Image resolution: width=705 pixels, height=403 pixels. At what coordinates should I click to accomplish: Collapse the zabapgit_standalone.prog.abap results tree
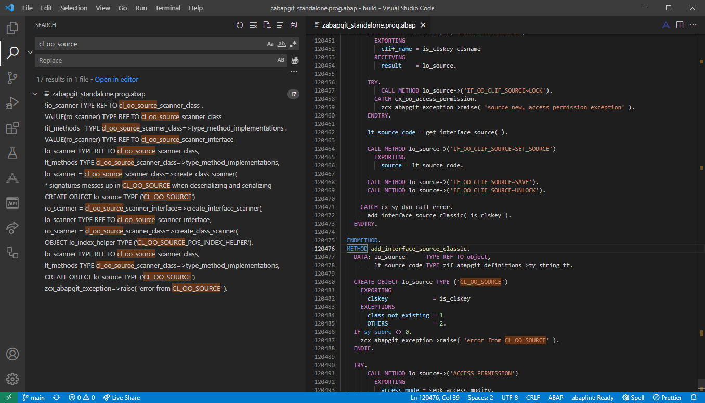pos(35,94)
